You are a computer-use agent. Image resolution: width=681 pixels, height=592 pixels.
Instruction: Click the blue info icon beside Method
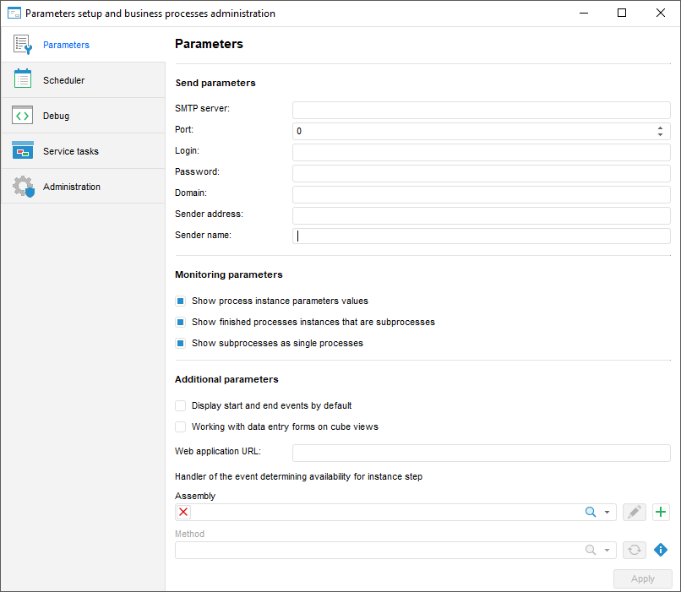pyautogui.click(x=661, y=550)
